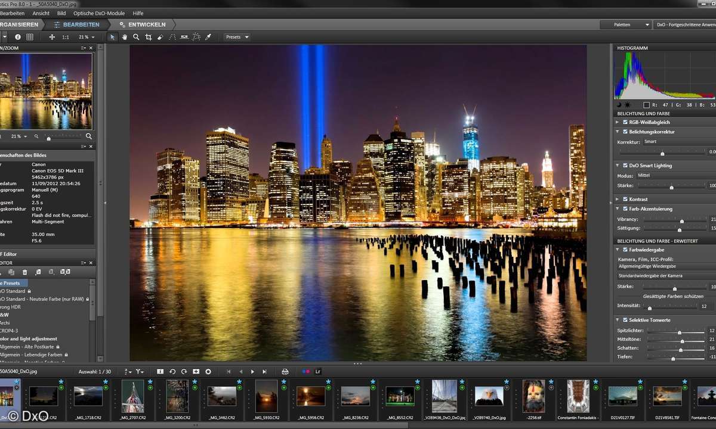Jump to last image in filmstrip
Viewport: 716px width, 429px height.
coord(264,371)
